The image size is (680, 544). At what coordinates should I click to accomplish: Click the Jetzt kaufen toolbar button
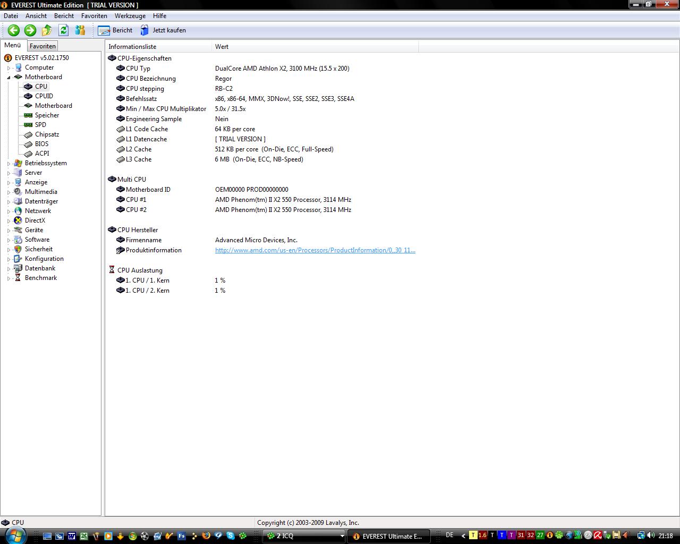click(163, 30)
